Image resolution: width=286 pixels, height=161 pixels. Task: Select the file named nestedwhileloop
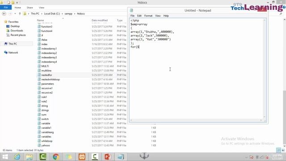[x=50, y=80]
